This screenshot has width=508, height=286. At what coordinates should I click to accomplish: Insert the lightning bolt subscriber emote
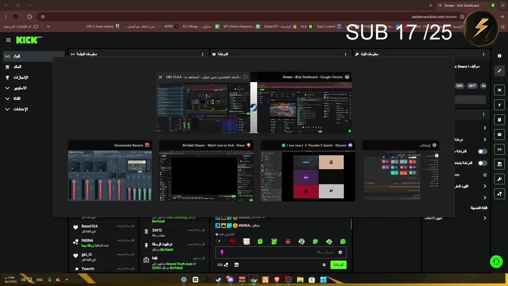219,241
